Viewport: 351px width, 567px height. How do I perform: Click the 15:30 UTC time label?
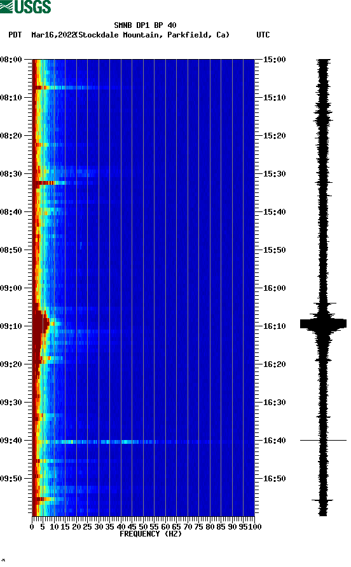click(274, 173)
